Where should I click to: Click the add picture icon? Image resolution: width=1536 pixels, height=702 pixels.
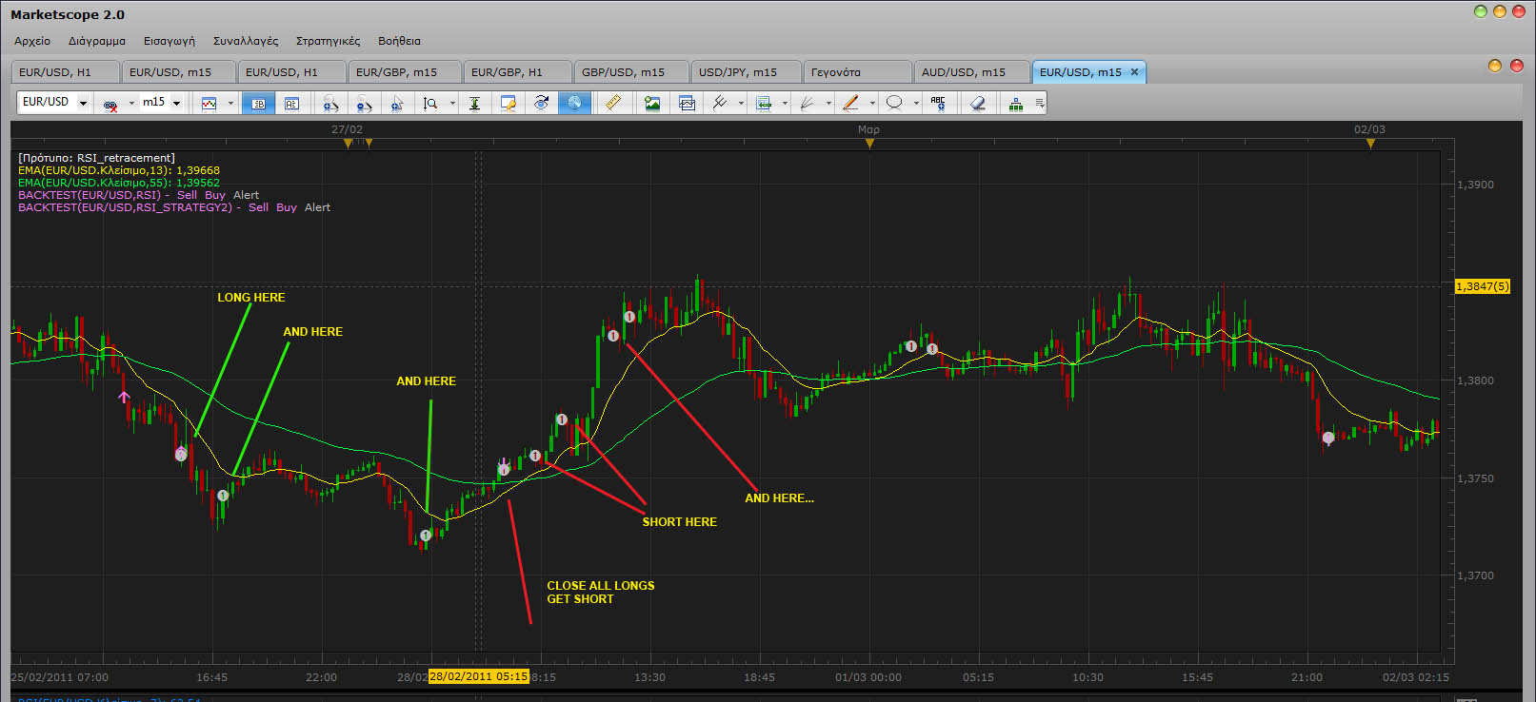tap(652, 103)
